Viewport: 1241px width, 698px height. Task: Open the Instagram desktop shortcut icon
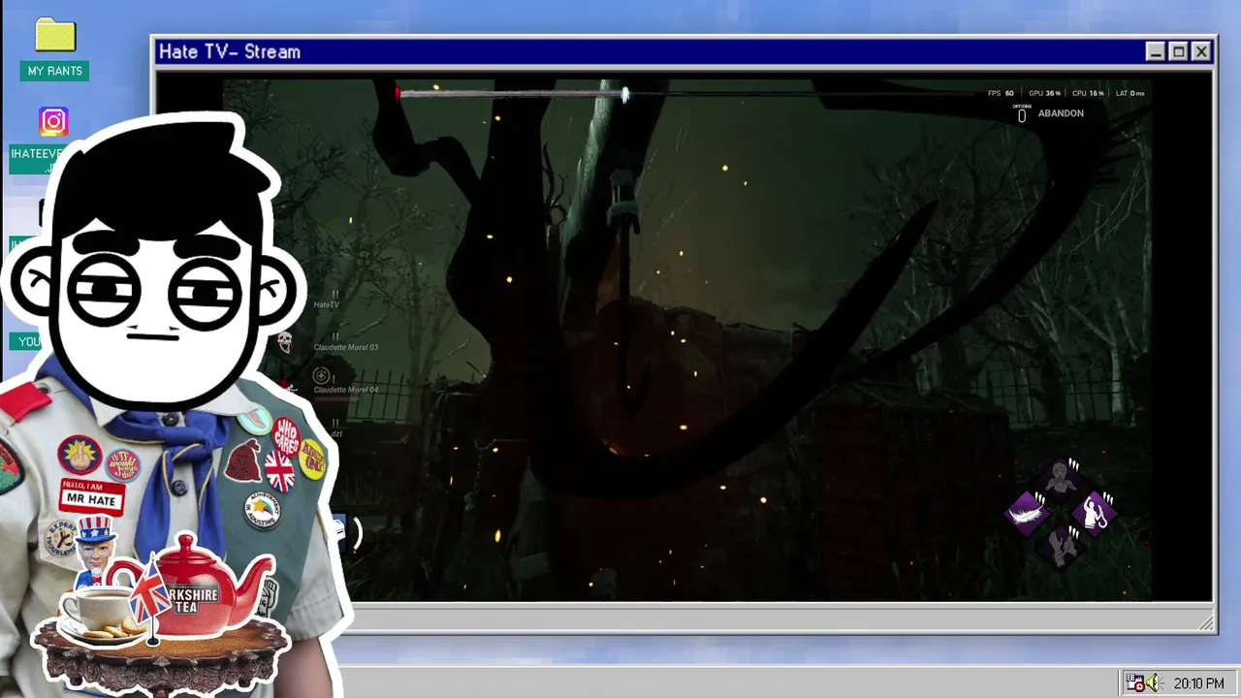tap(53, 121)
